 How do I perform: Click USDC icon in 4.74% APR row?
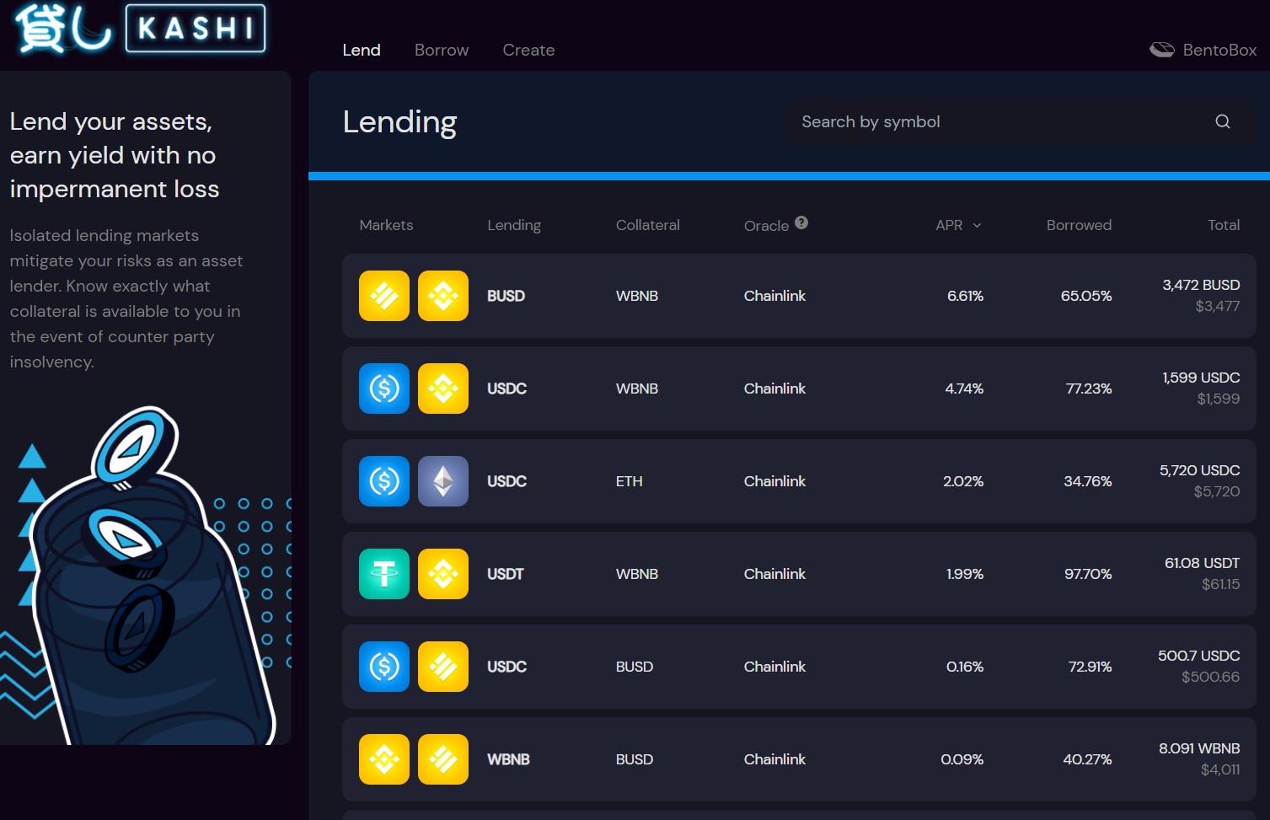(x=384, y=389)
